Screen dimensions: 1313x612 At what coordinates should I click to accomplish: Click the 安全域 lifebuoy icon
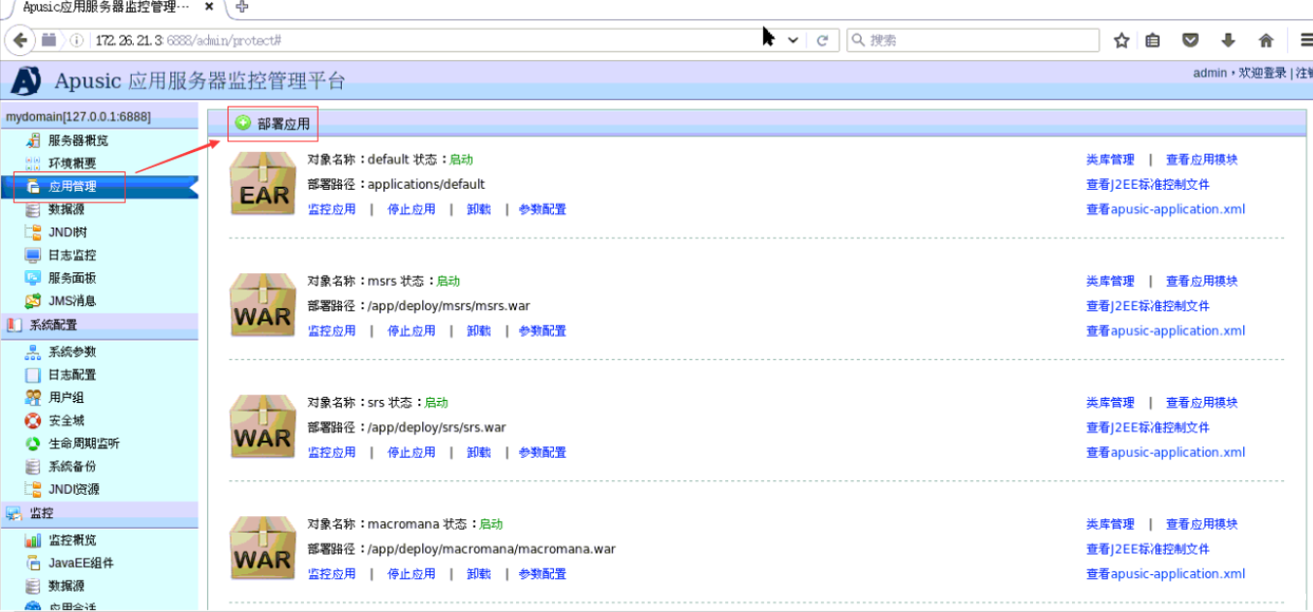(33, 420)
